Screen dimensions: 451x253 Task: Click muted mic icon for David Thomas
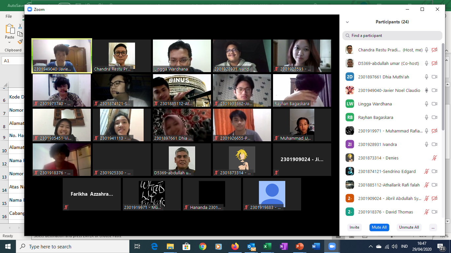pyautogui.click(x=427, y=212)
